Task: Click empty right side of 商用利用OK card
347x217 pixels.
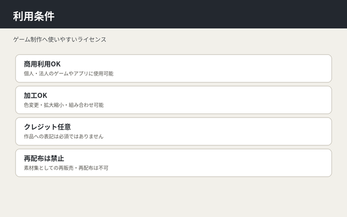Action: click(x=243, y=69)
